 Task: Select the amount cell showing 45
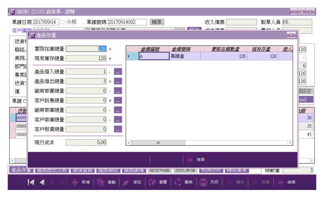click(x=306, y=134)
